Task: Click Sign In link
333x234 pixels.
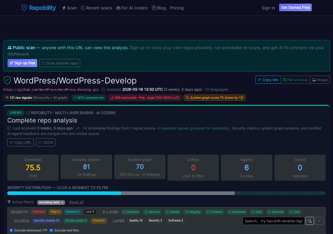Action: [268, 8]
